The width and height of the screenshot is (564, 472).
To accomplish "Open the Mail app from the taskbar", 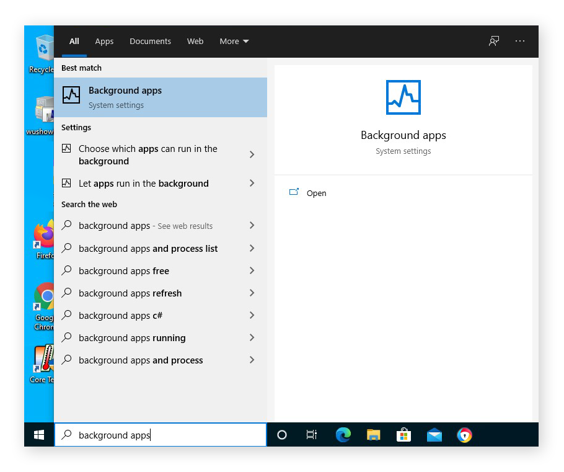I will [x=434, y=435].
